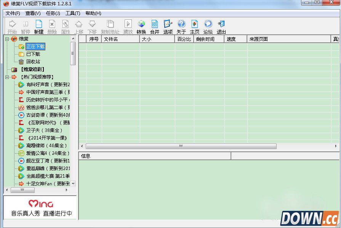Open the 转换 (Convert) tool icon
341x228 pixels.
point(141,26)
